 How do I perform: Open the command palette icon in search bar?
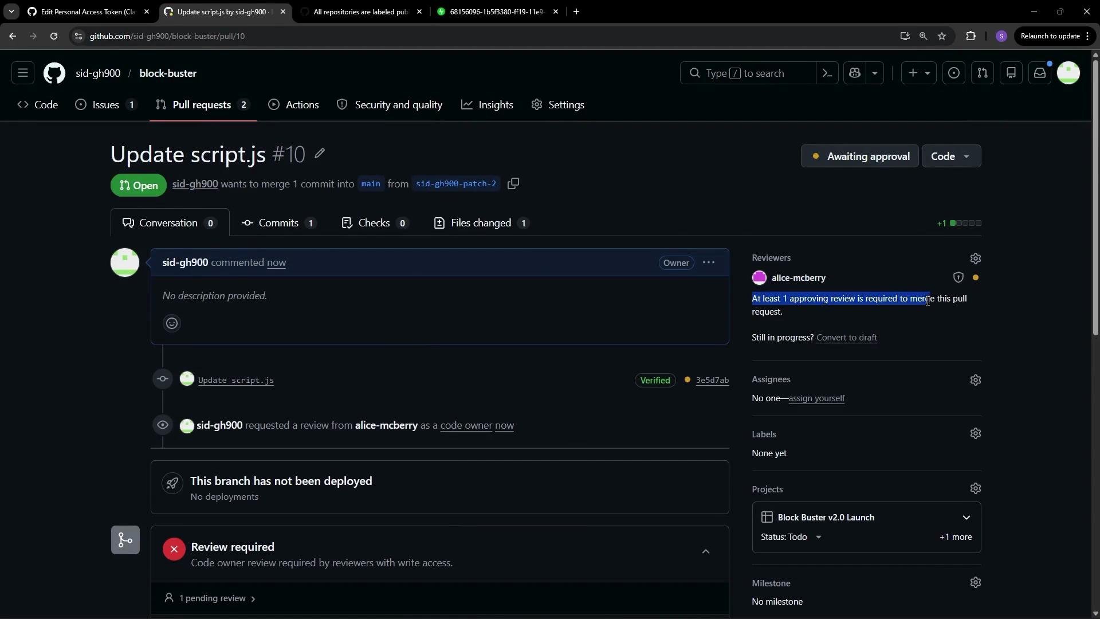[827, 73]
